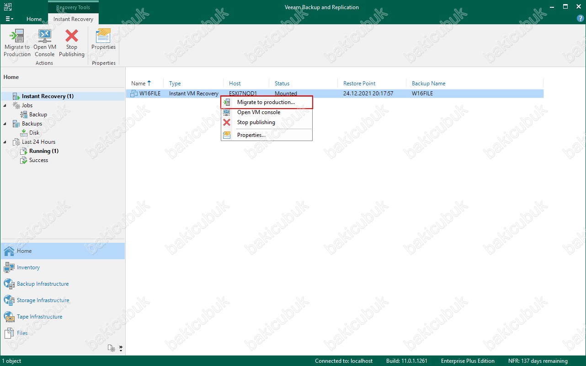Select the Instant Recovery ribbon tab
The height and width of the screenshot is (366, 586).
coord(73,19)
